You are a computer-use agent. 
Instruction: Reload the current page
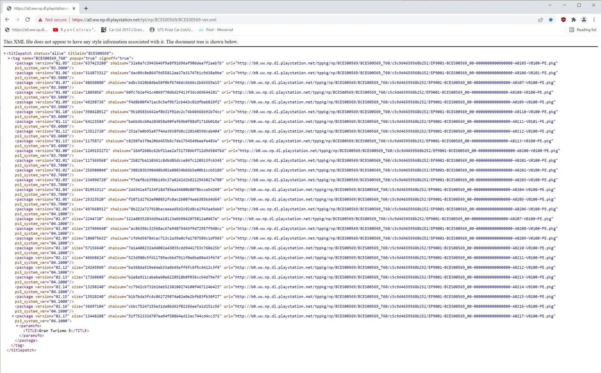[28, 20]
